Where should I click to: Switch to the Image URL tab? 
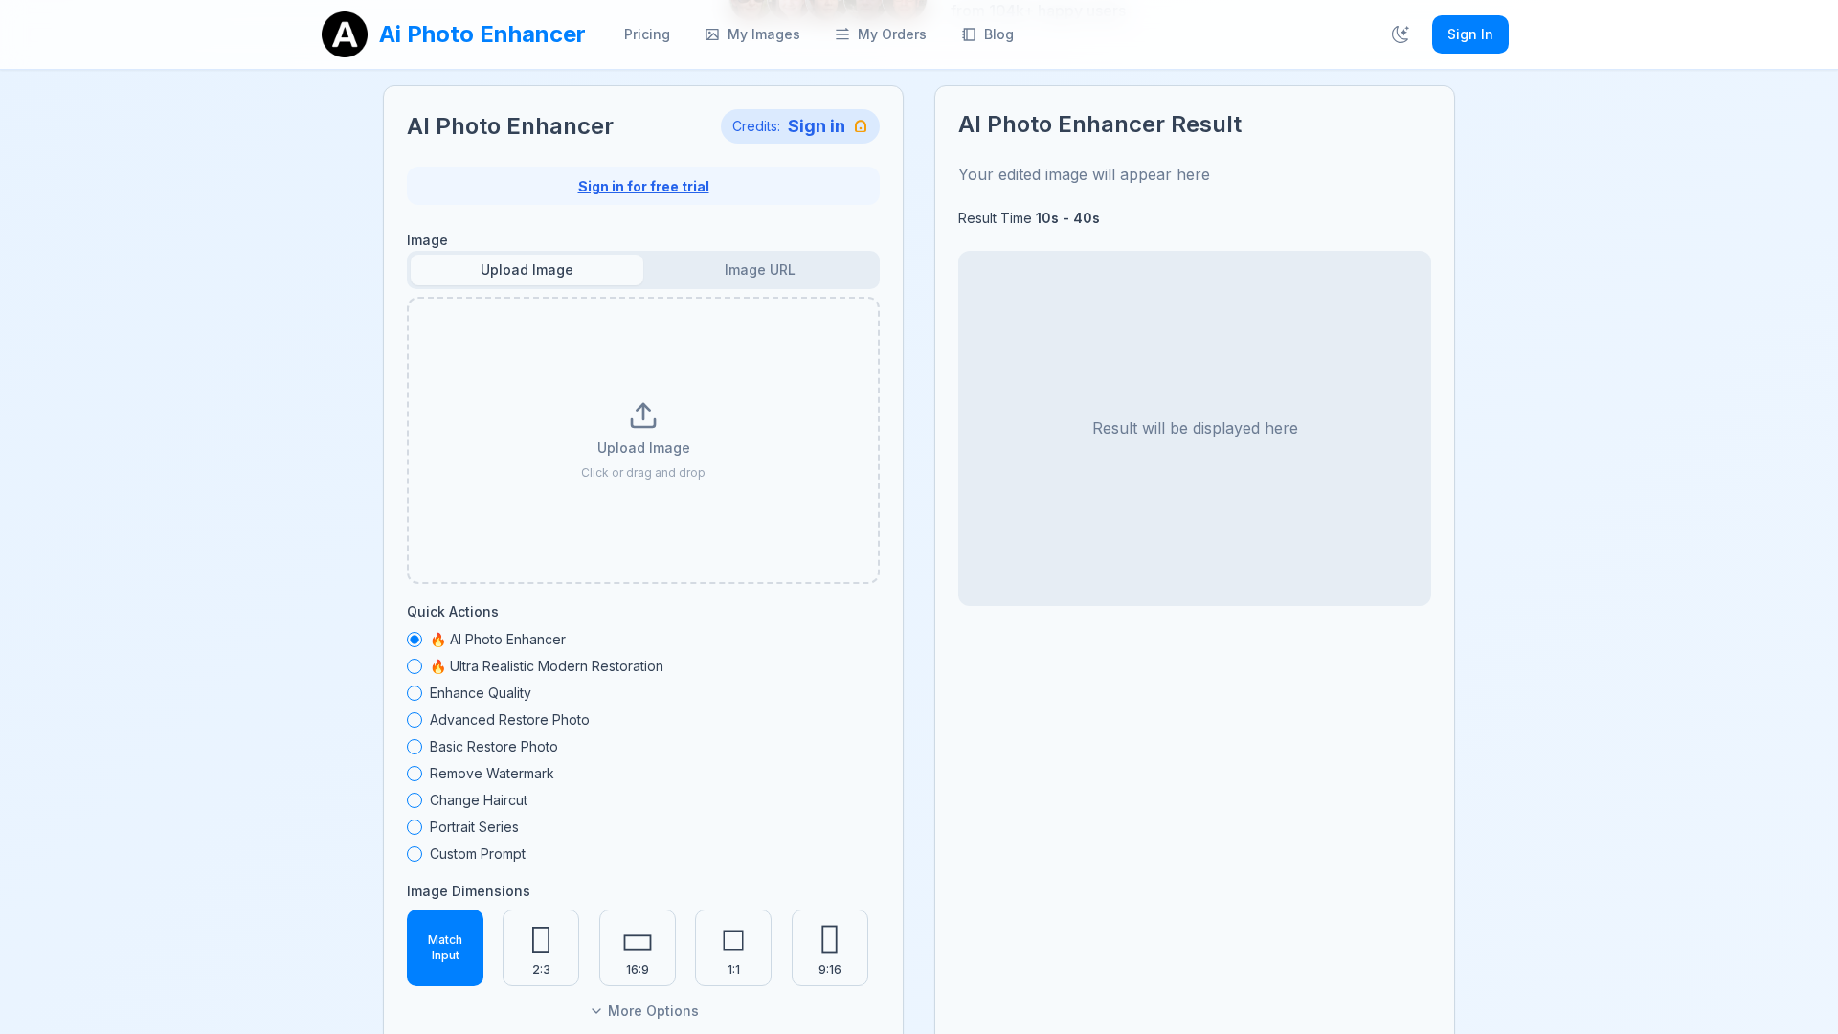point(759,270)
